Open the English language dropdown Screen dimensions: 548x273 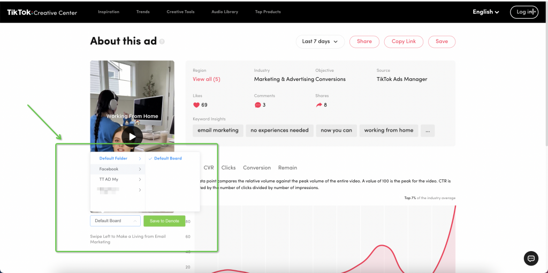click(x=486, y=12)
